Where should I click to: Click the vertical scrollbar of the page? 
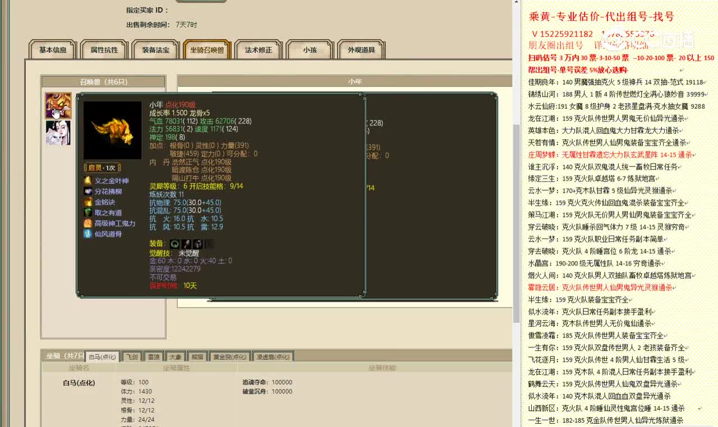point(517,224)
